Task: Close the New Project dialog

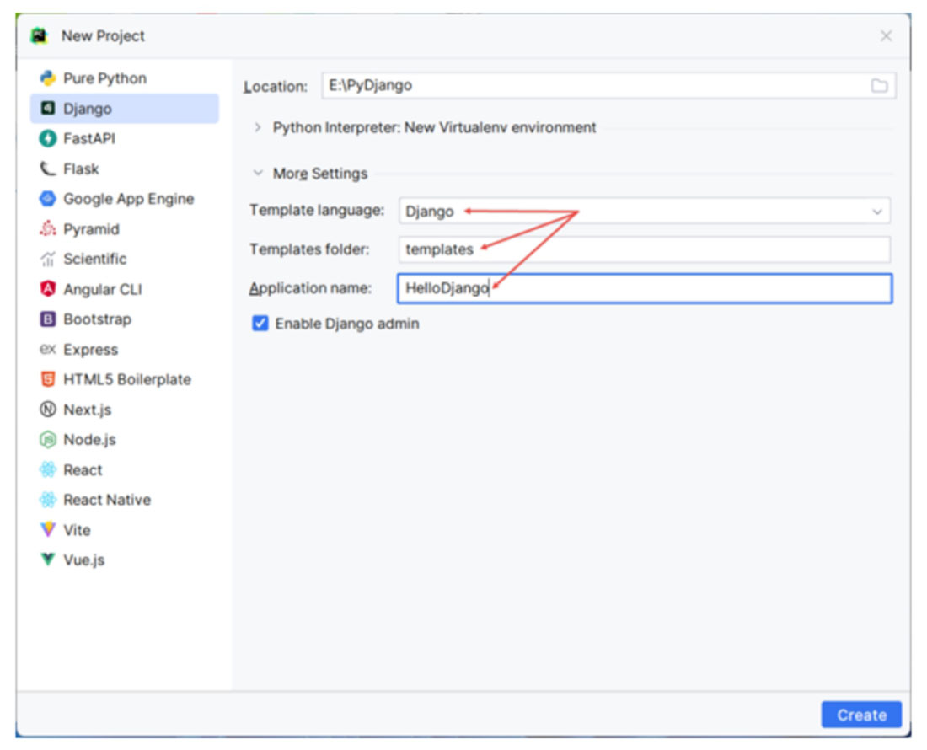Action: click(886, 36)
